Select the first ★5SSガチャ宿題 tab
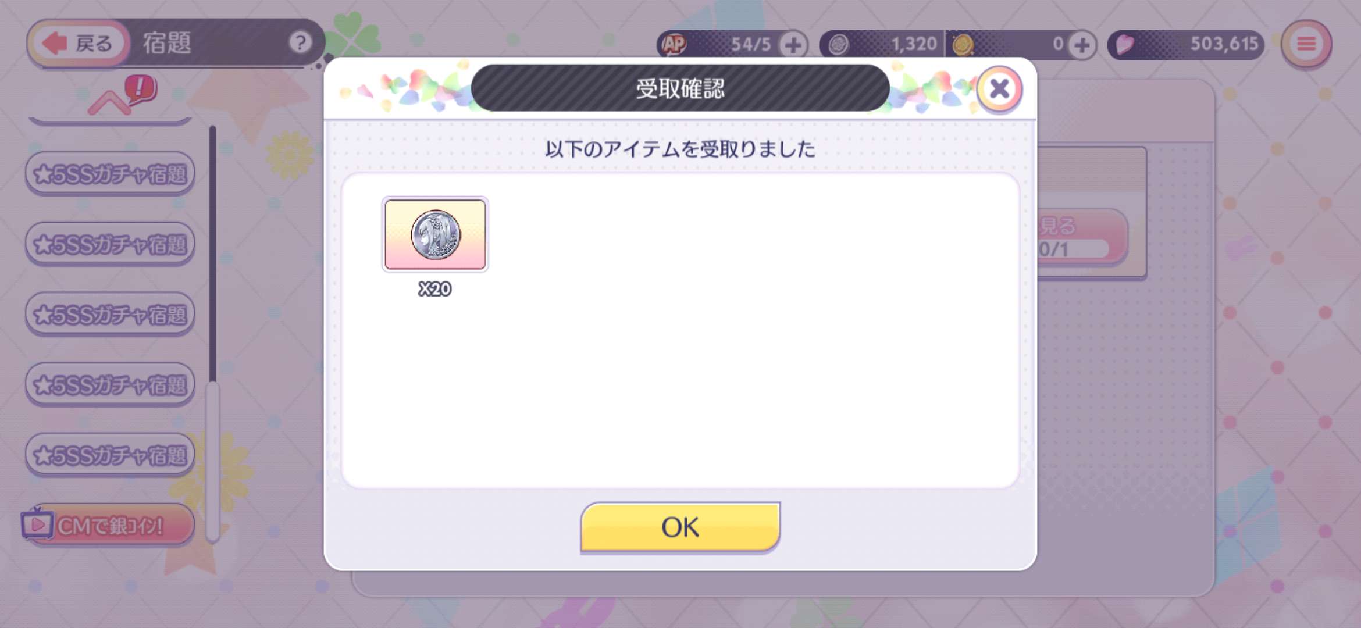The image size is (1361, 628). 110,174
